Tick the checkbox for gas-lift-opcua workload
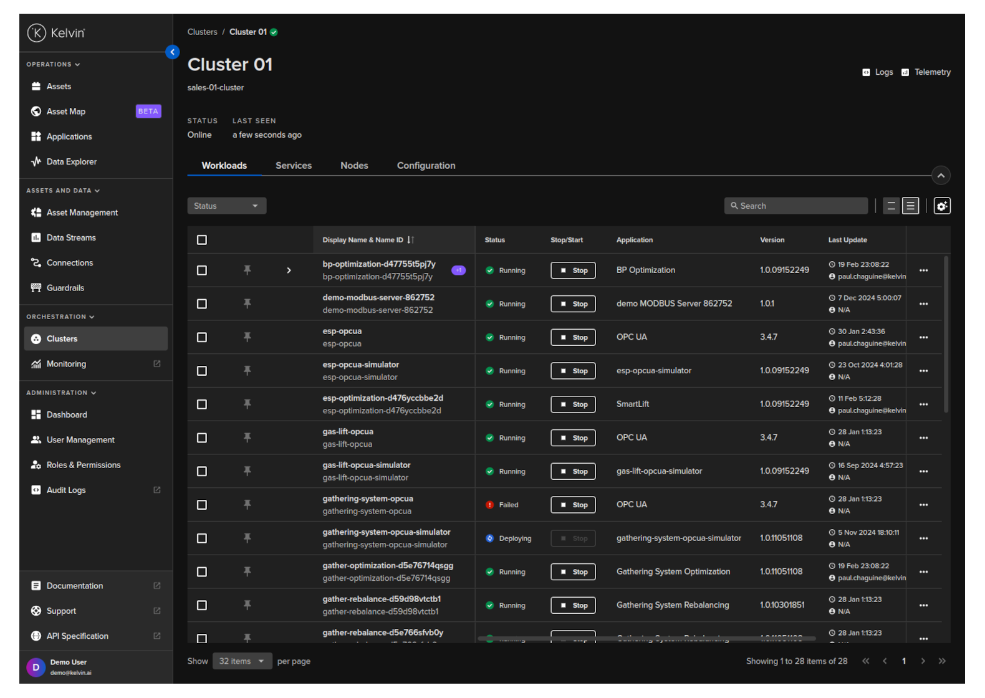 (x=202, y=438)
